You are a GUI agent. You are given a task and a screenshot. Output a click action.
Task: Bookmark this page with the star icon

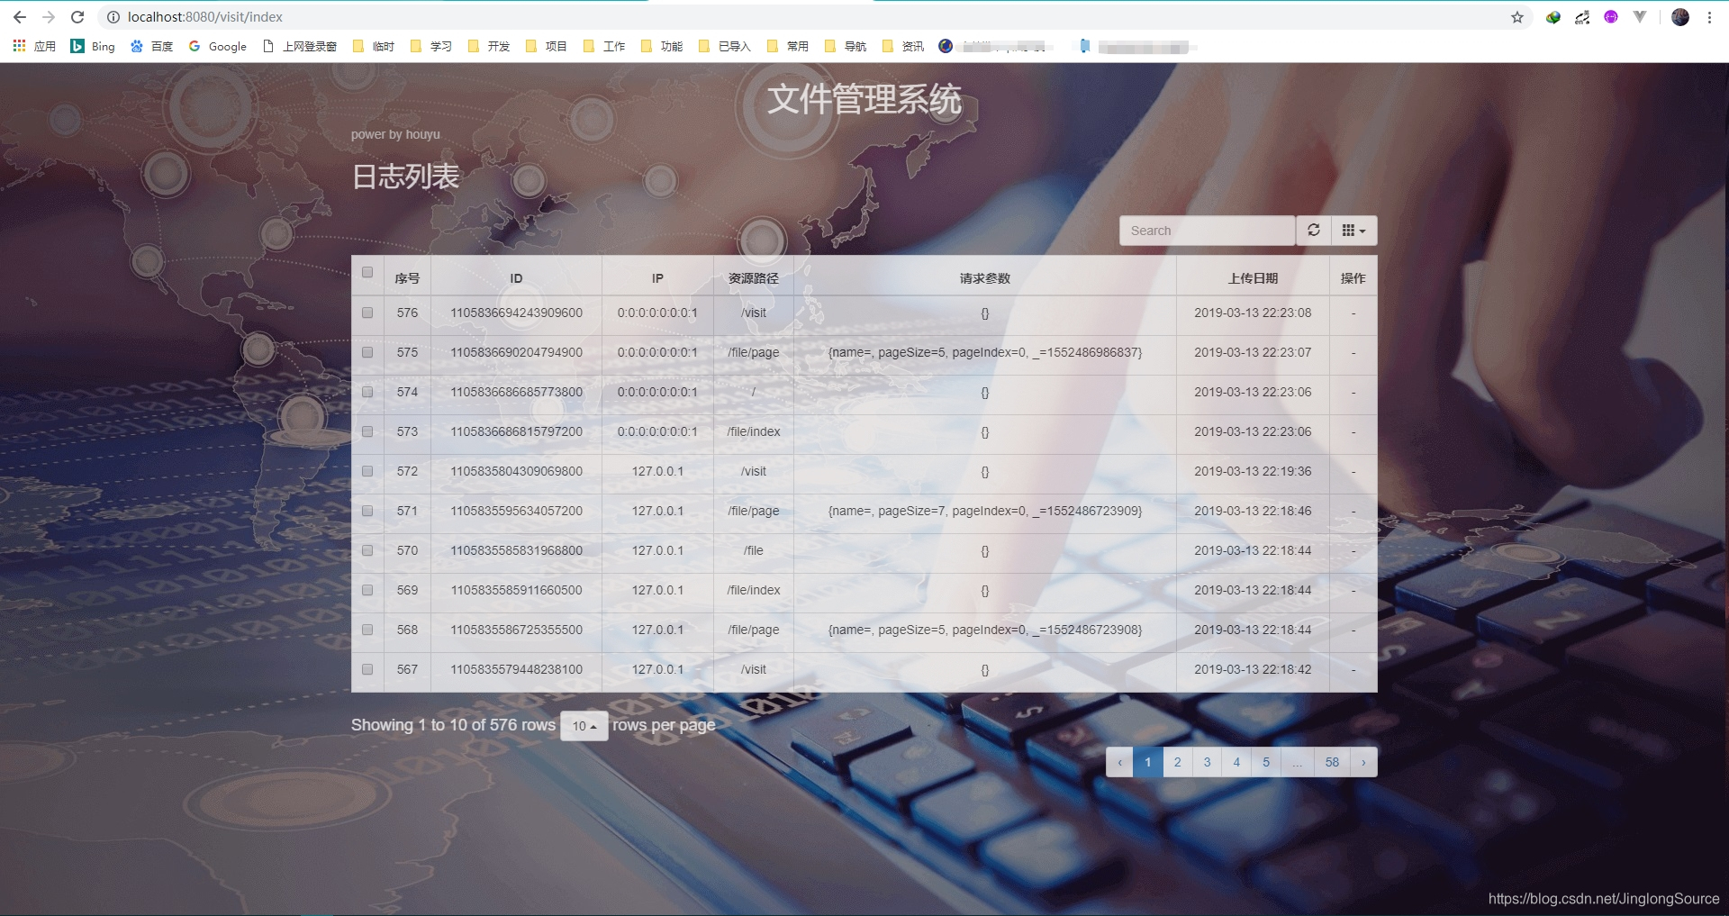click(x=1517, y=17)
